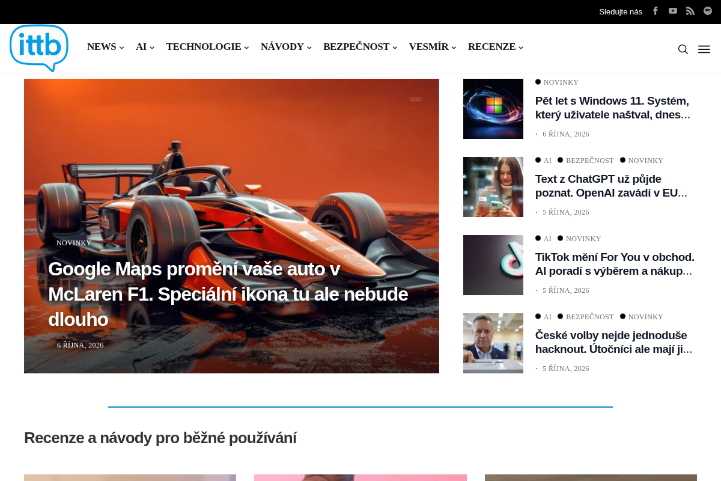Open 'České volby nejde jednoduše hacknout' headline

click(614, 342)
